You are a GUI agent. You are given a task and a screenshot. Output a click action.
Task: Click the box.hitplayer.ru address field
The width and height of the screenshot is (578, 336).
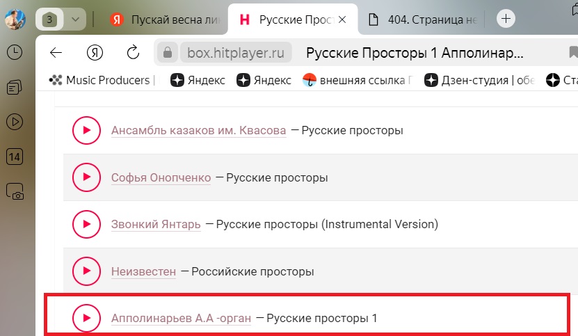[x=236, y=53]
